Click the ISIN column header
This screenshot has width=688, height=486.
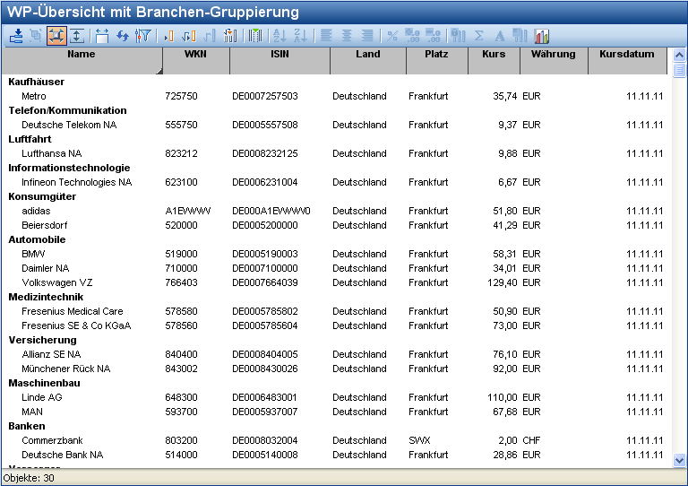tap(279, 55)
